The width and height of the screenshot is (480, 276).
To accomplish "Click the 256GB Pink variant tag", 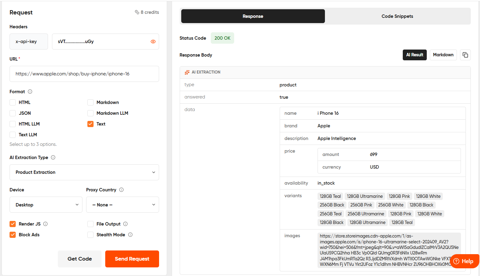I will tap(361, 205).
